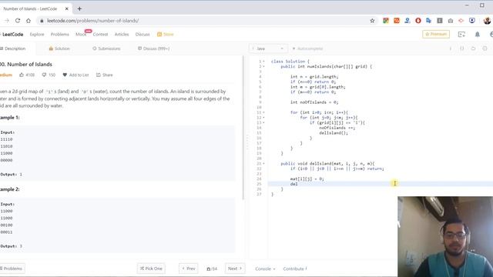Screen dimensions: 493x277
Task: Open the playground icon next to Premium
Action: [461, 34]
